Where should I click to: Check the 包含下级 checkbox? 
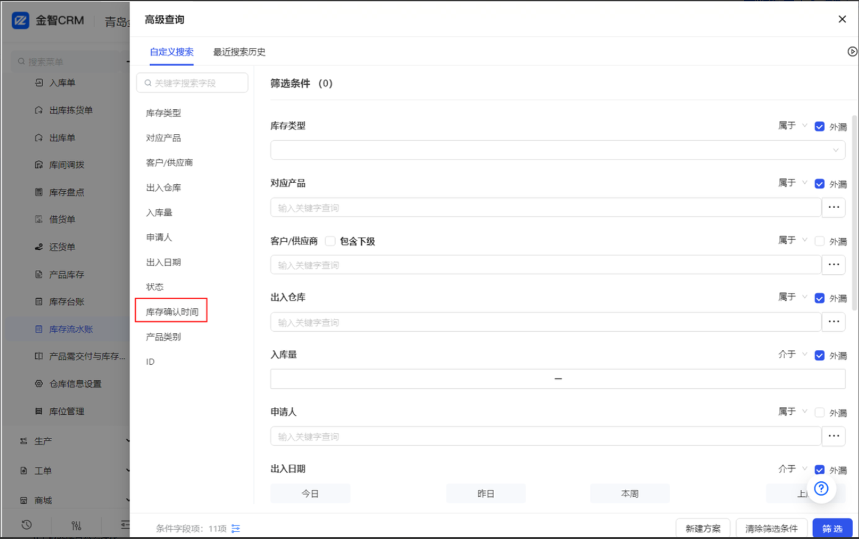tap(330, 241)
